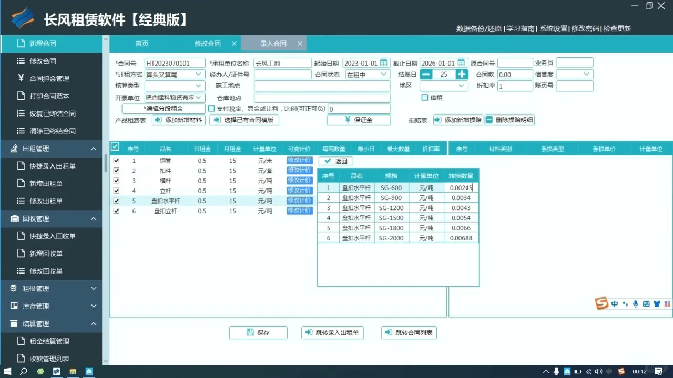Screen dimensions: 673x378
Task: Uncheck the row checkbox for 钢管
Action: (116, 160)
